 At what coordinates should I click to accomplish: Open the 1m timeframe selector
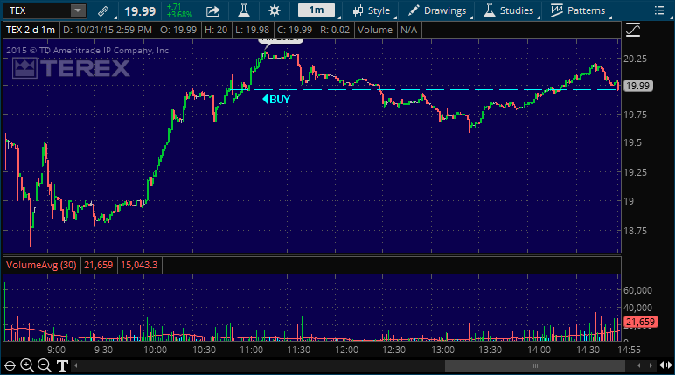pos(315,10)
